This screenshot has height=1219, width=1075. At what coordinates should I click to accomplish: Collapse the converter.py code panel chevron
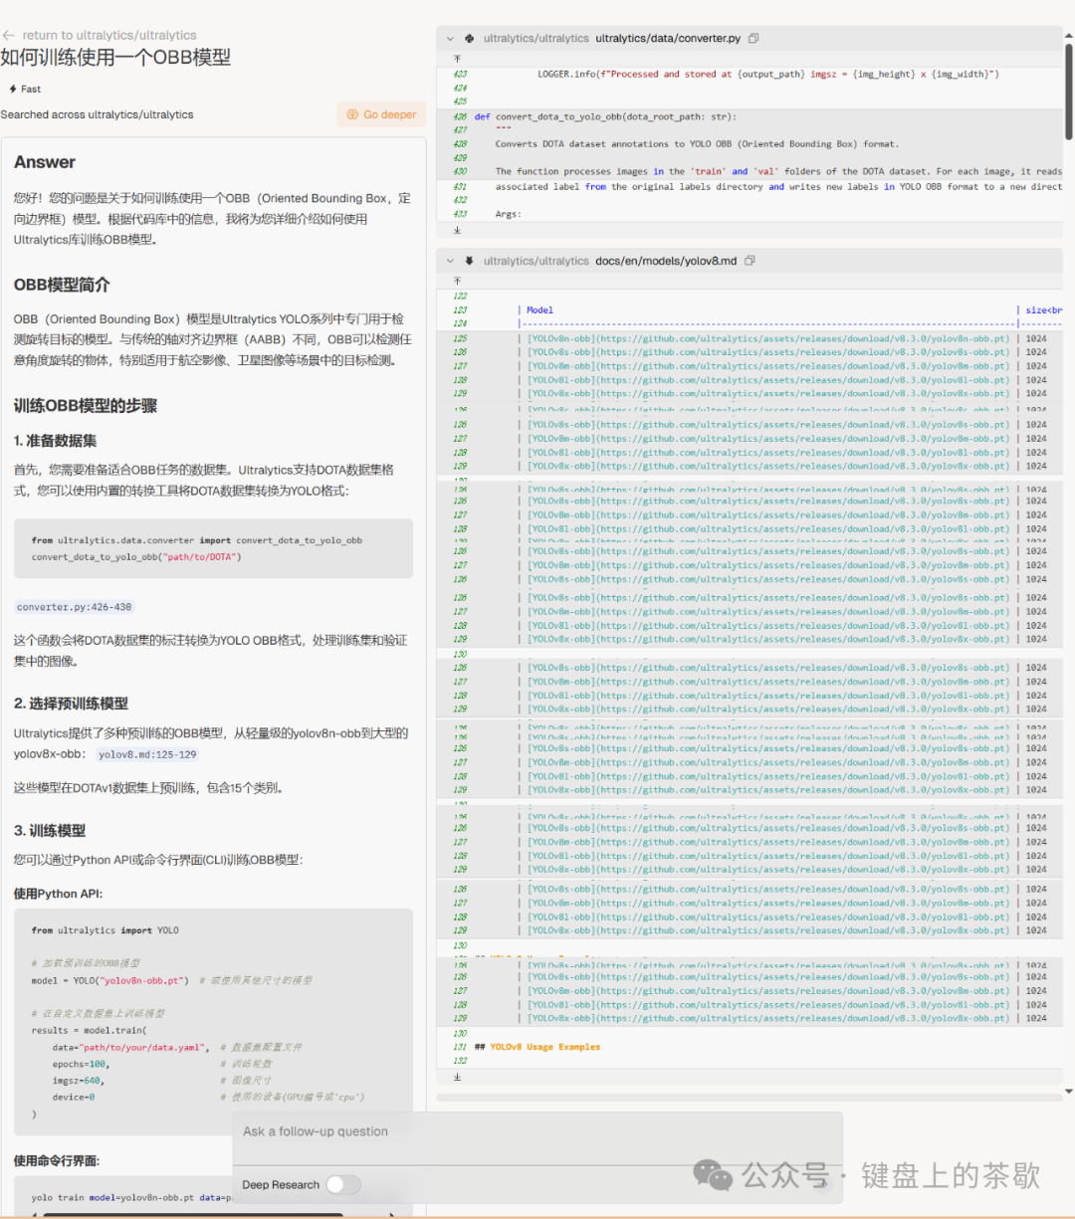450,39
